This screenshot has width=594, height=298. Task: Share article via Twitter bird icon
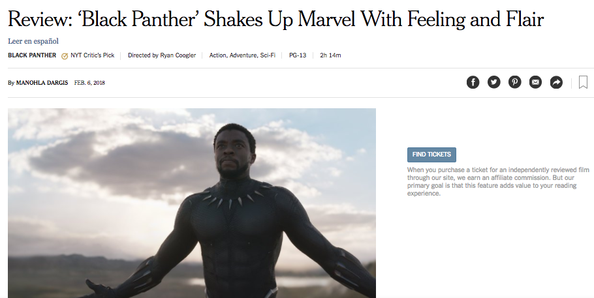(x=493, y=82)
